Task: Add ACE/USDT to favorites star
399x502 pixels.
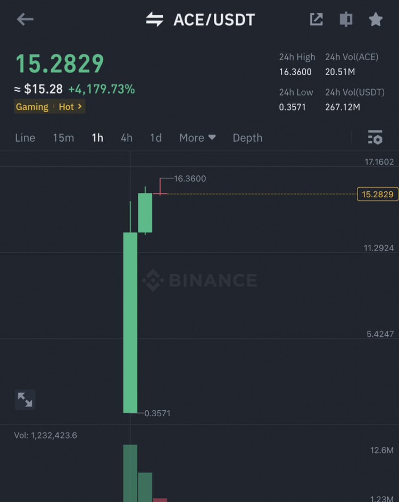Action: (376, 19)
